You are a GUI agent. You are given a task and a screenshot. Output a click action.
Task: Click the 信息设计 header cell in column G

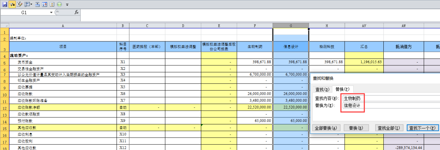click(291, 47)
